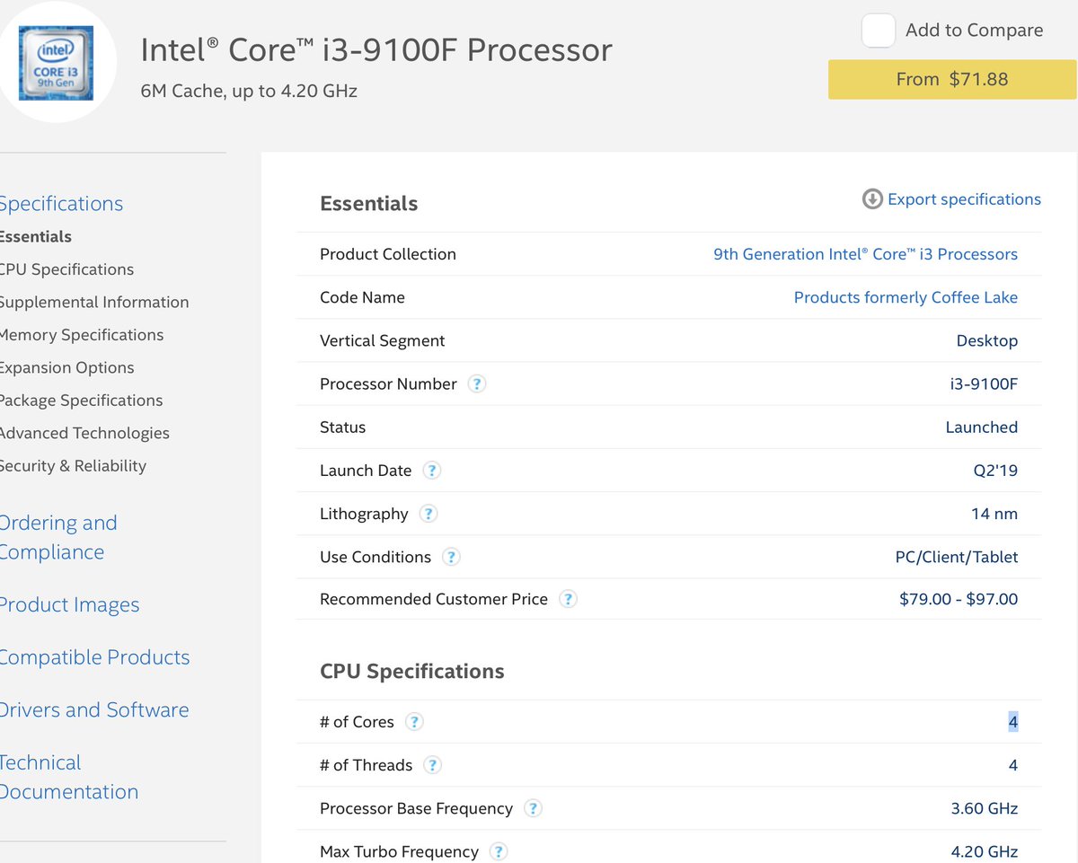
Task: Click the highlighted 4 cores value
Action: coord(1013,722)
